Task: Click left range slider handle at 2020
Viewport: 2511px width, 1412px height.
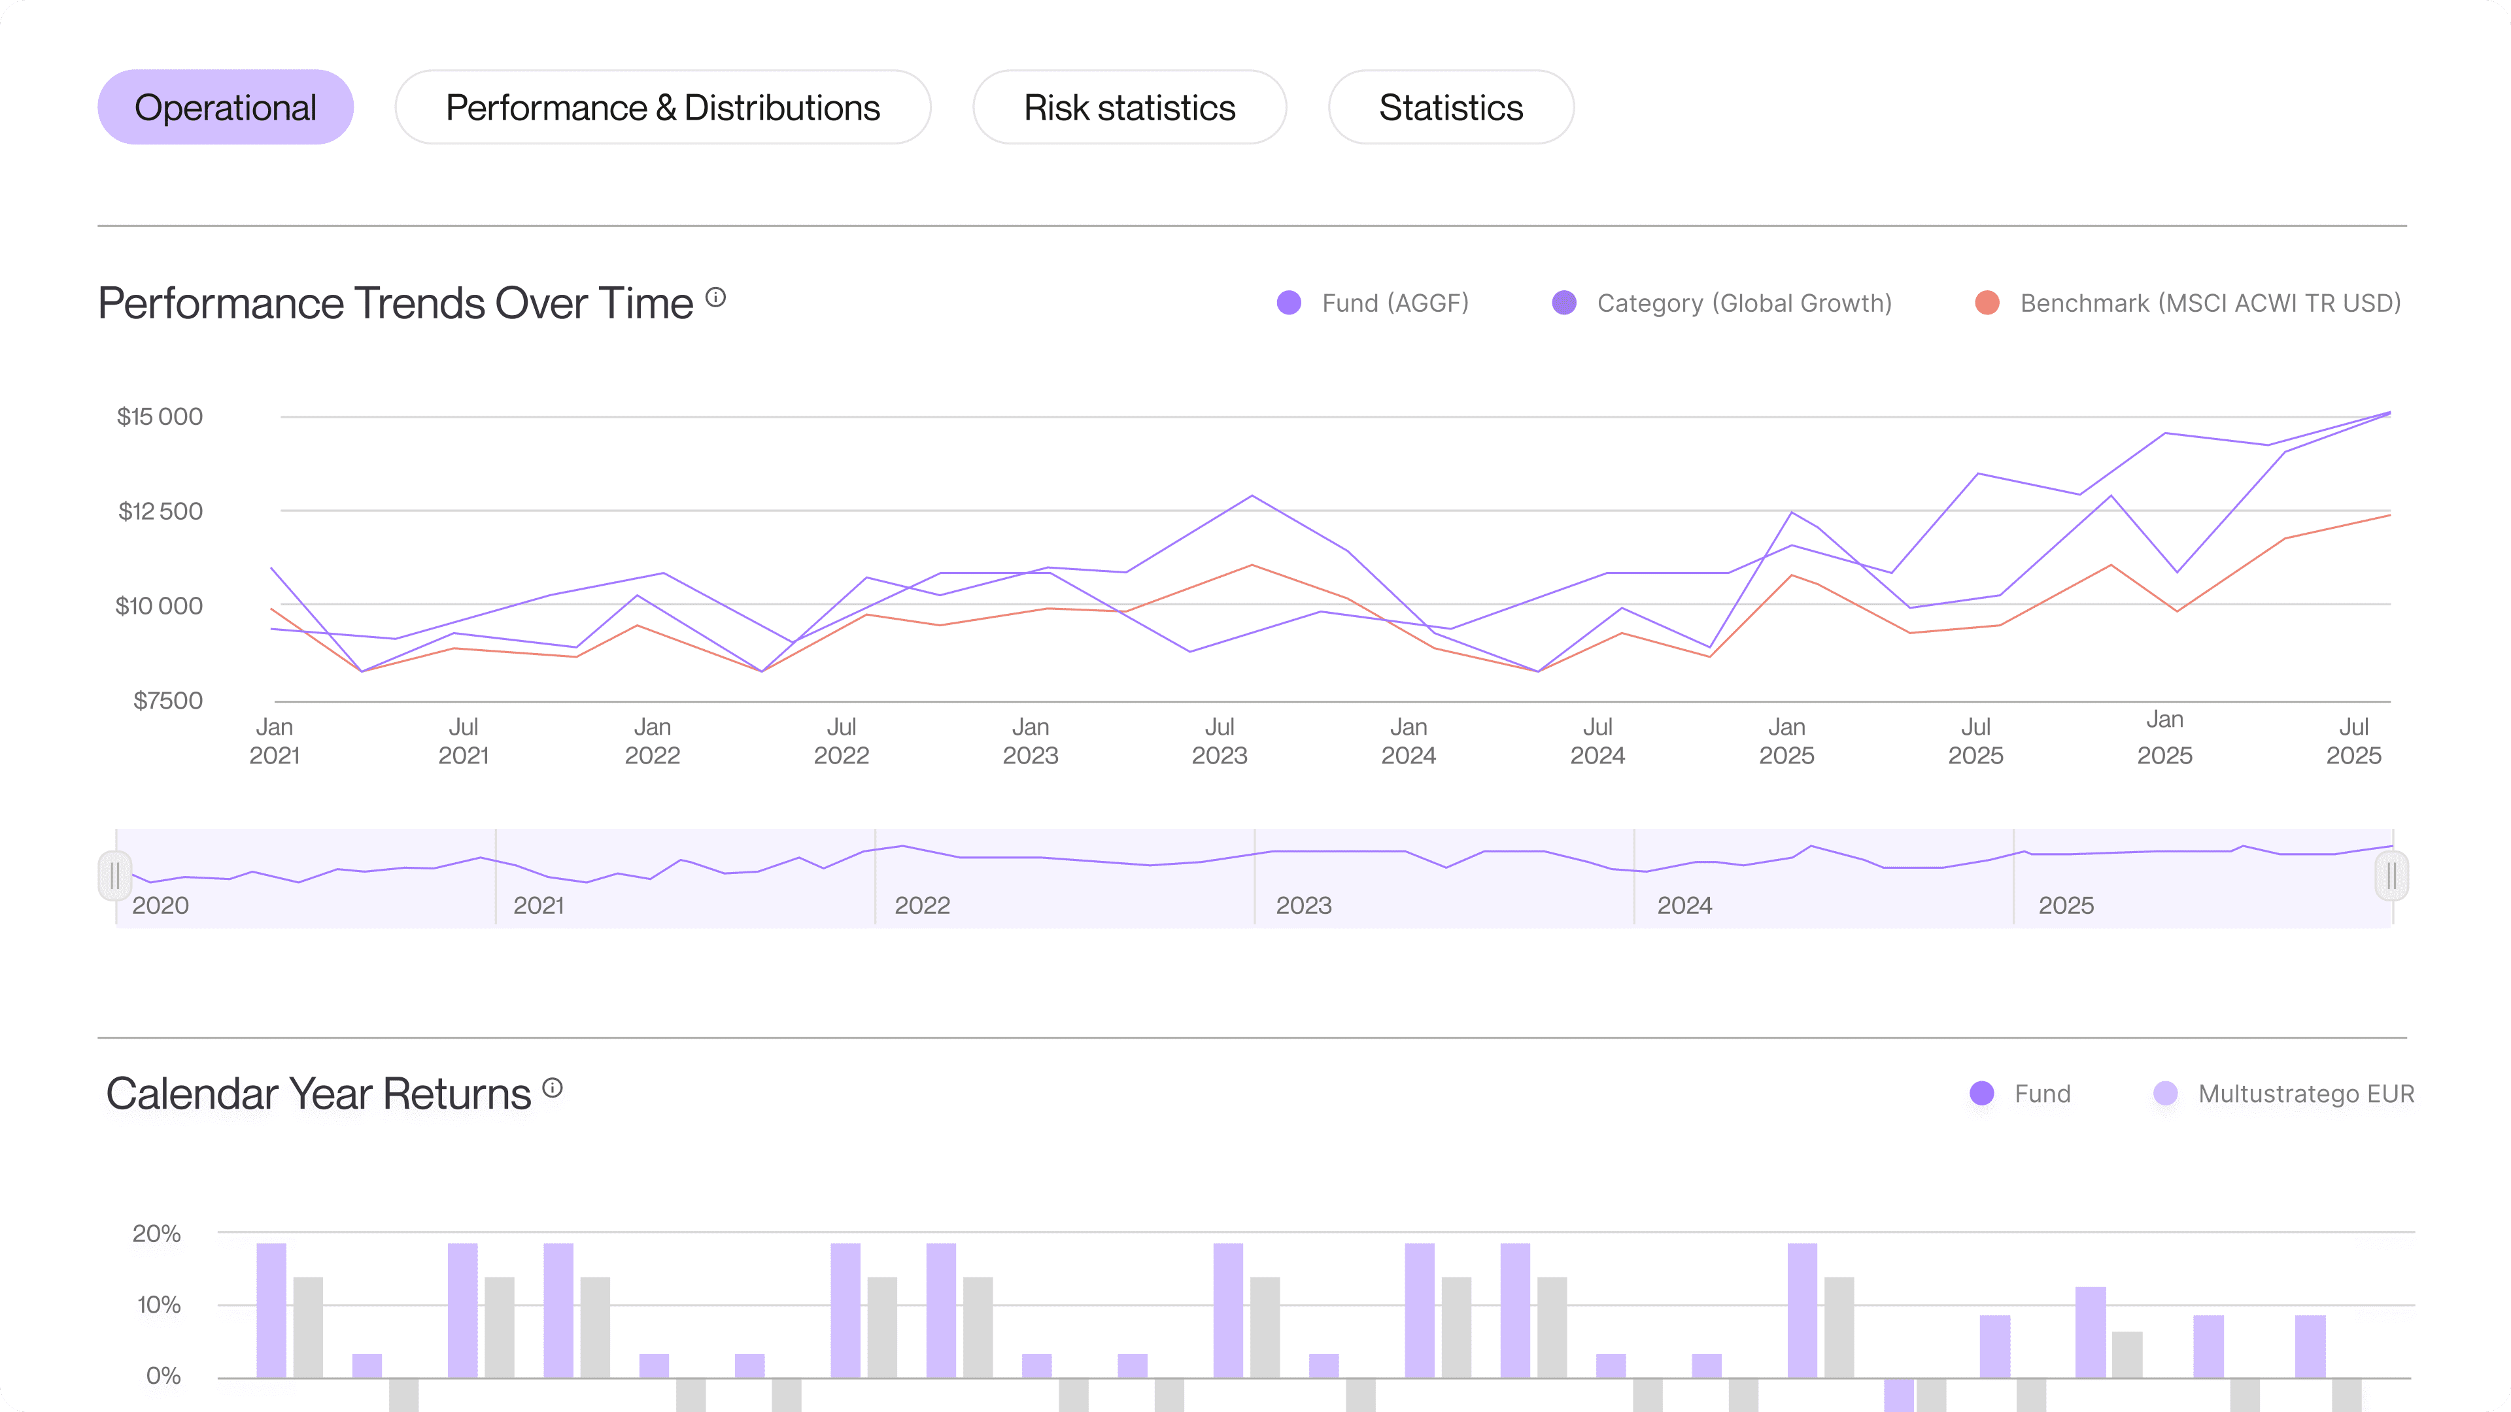Action: (x=115, y=876)
